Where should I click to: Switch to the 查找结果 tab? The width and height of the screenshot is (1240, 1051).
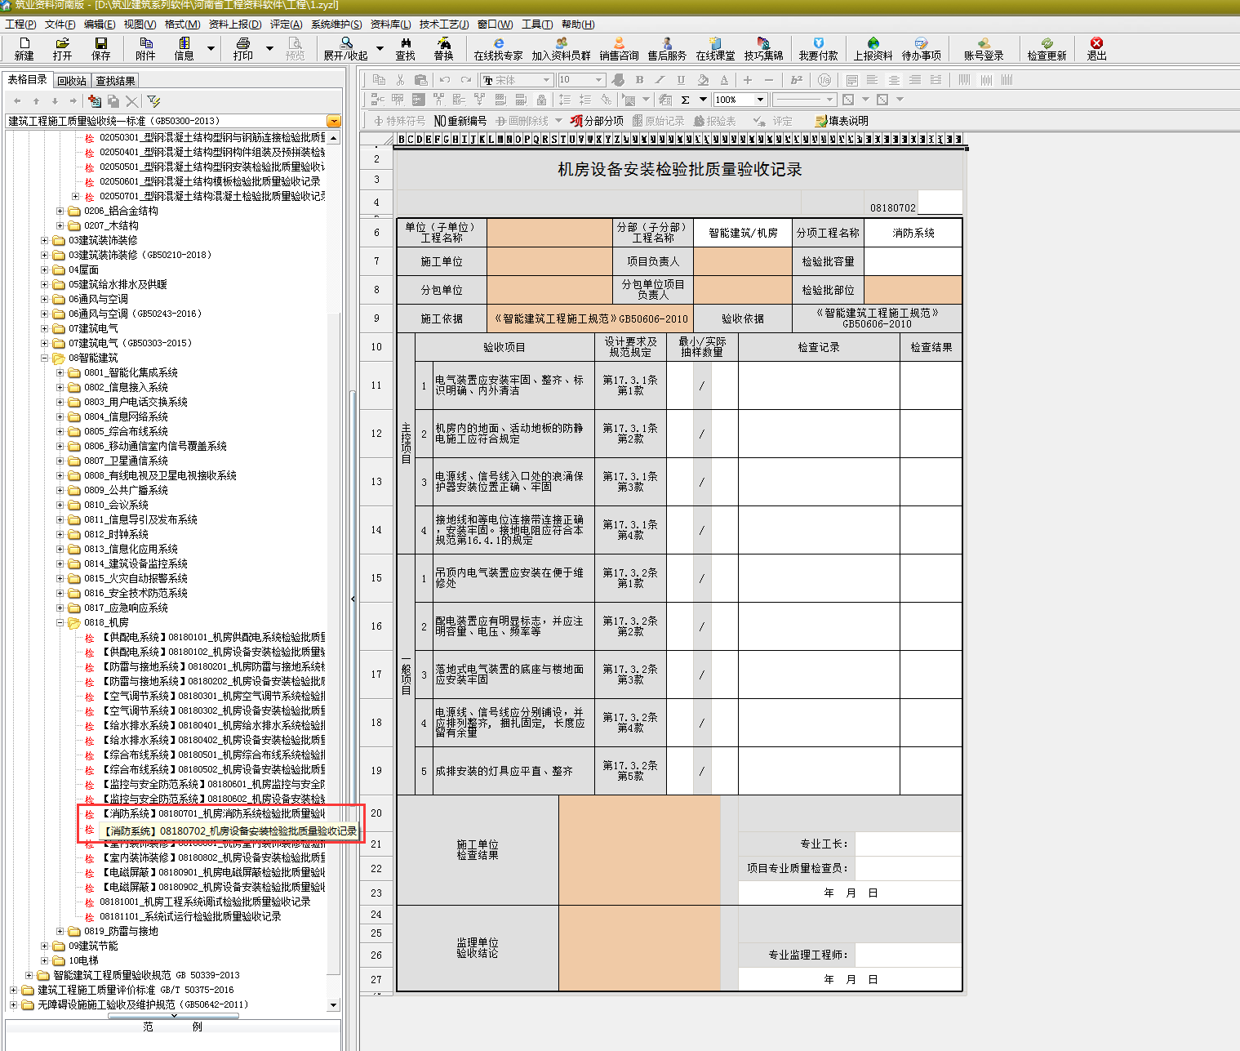[115, 81]
